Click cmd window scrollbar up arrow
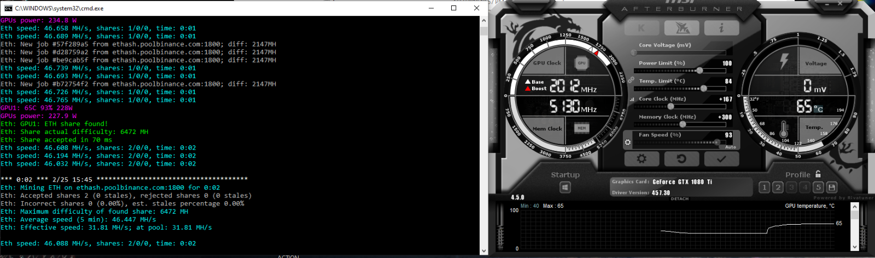Screen dimensions: 875x258 tap(483, 21)
